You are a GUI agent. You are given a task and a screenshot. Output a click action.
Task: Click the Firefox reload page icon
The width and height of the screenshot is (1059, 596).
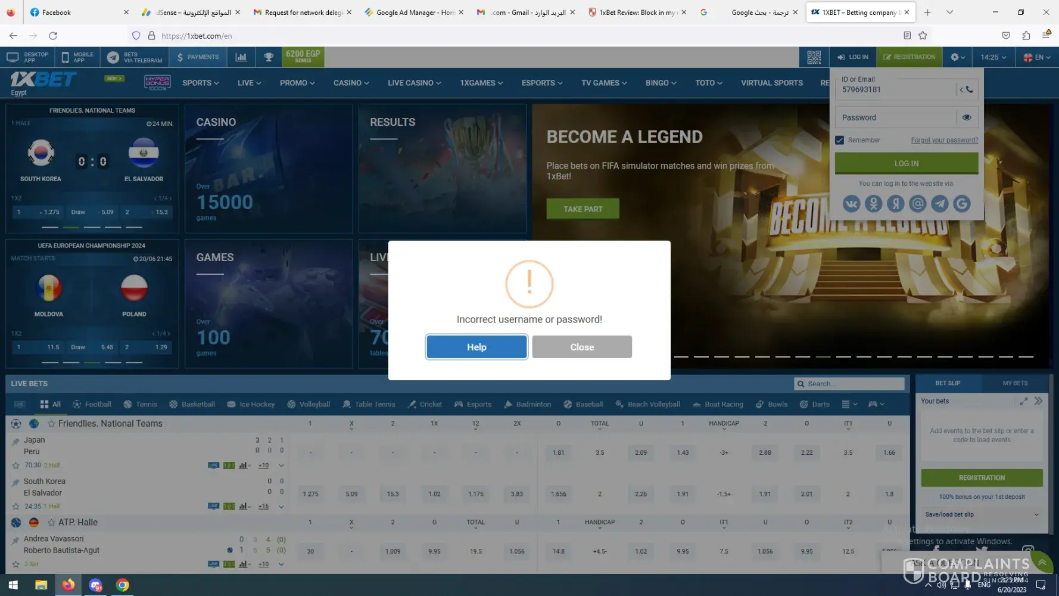53,36
